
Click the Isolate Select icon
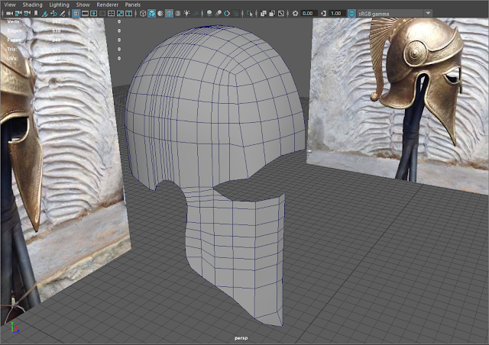coord(250,14)
